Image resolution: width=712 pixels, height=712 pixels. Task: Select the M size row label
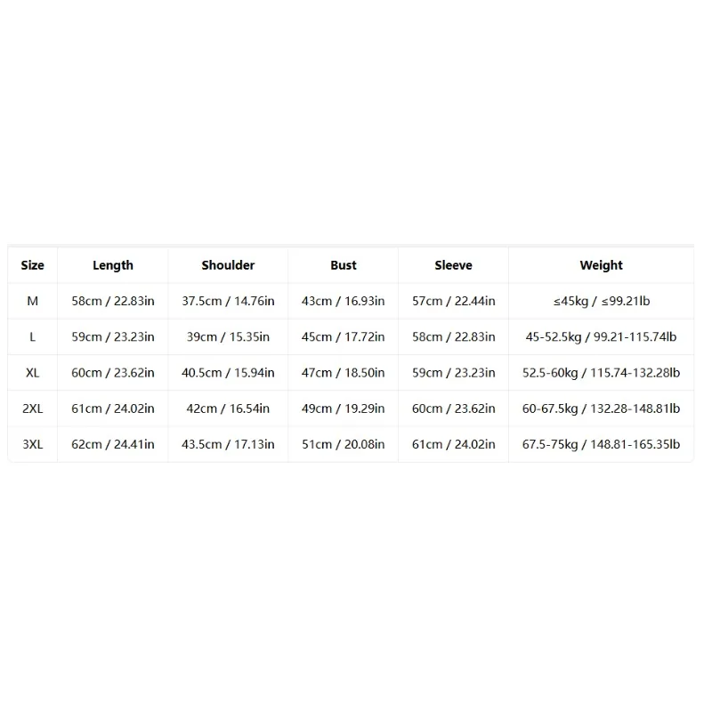click(x=33, y=301)
